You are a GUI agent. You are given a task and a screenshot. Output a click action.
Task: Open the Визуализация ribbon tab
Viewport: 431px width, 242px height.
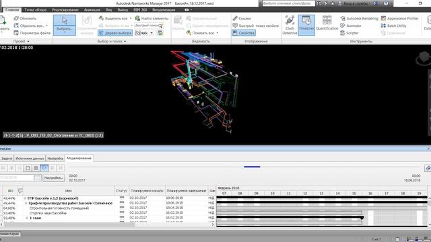point(164,9)
